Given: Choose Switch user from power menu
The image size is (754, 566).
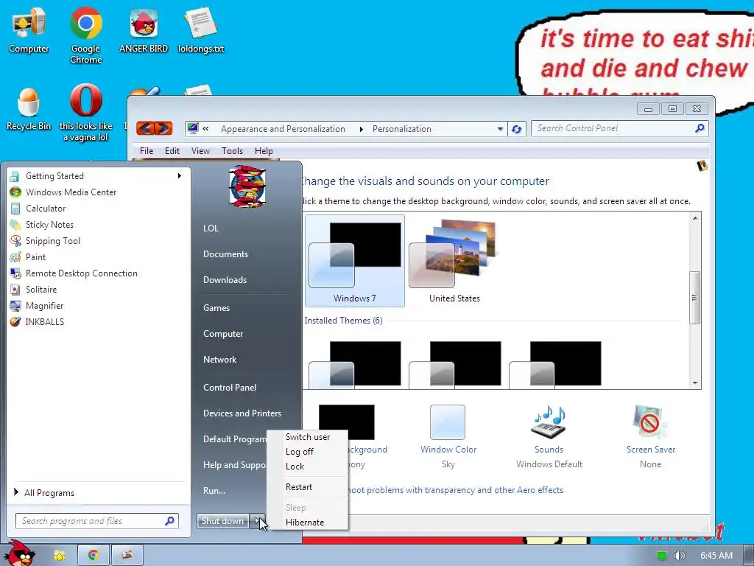Looking at the screenshot, I should click(308, 436).
